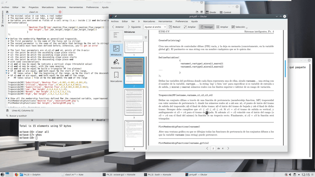Open the Herramientas menu in Kate
315x177 pixels.
[75, 7]
